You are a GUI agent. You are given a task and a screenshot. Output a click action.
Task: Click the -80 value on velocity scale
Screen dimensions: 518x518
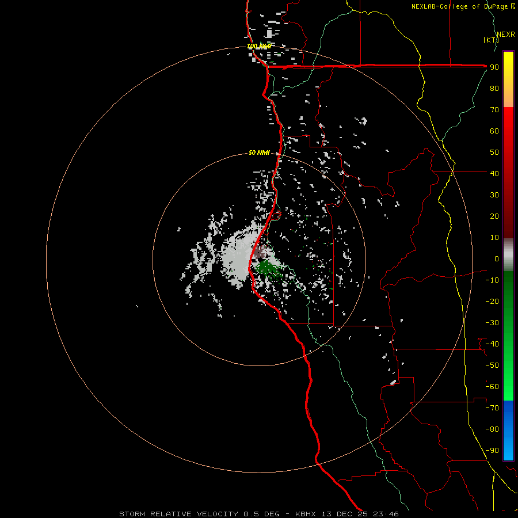(492, 429)
